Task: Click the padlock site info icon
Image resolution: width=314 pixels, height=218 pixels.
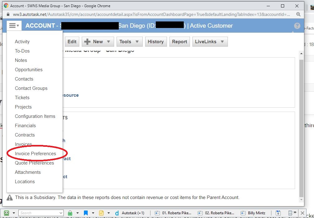Action: [8, 14]
